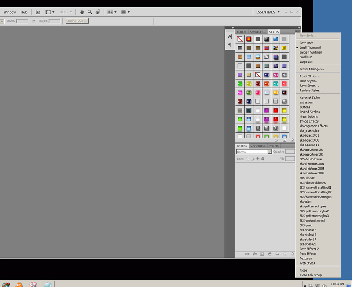Choose Load Styles from the menu
This screenshot has height=287, width=352.
coord(309,81)
